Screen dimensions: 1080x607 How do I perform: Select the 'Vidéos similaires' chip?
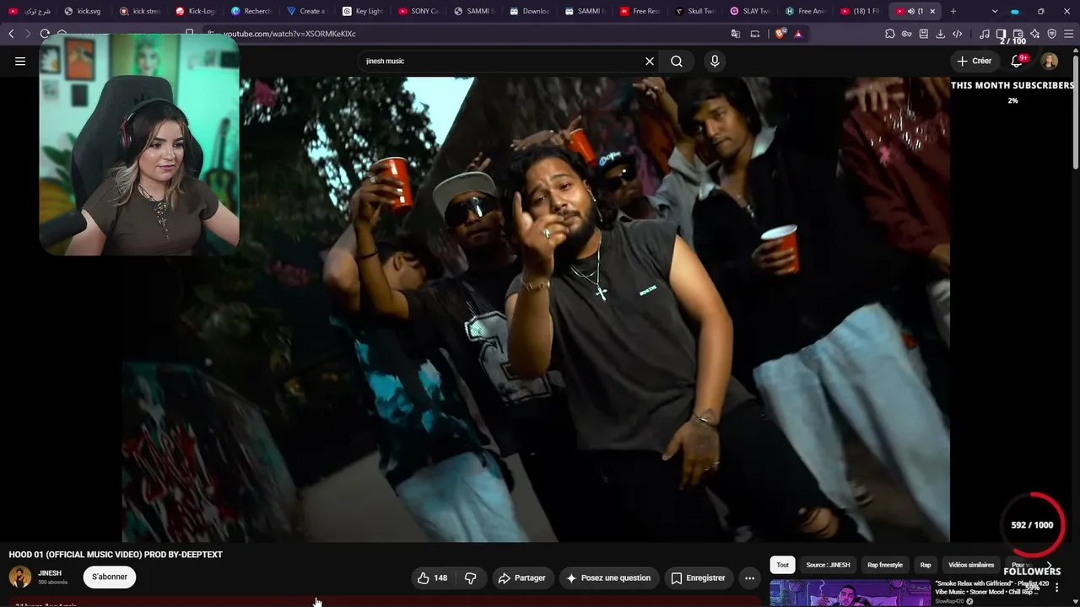[971, 565]
